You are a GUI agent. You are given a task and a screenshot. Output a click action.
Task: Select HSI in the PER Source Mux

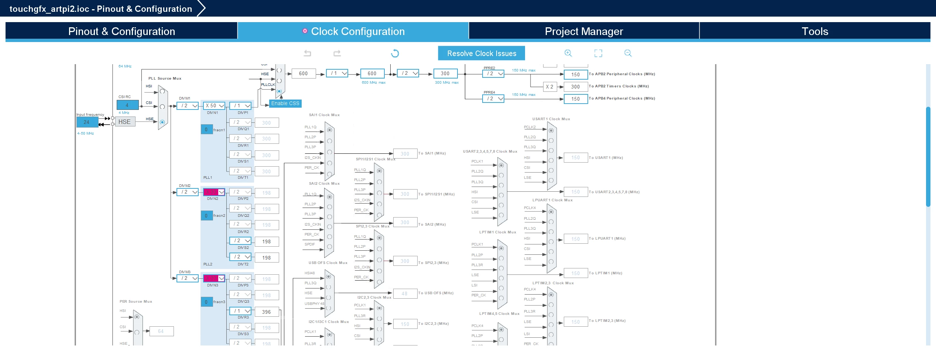tap(137, 317)
